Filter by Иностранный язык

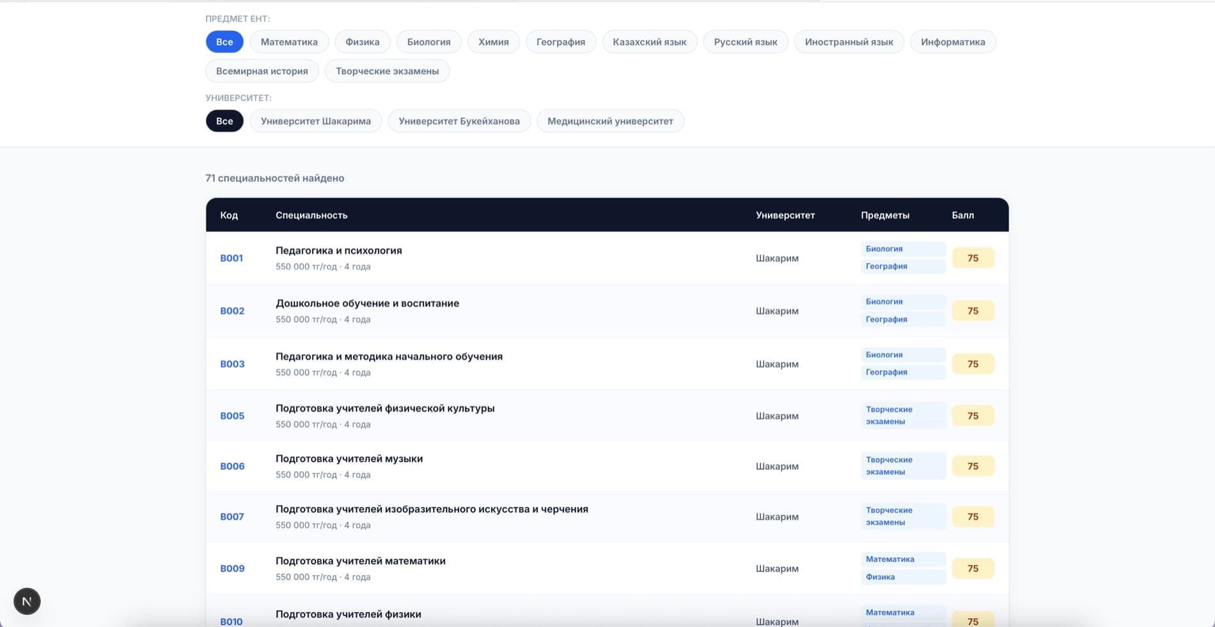(x=849, y=42)
